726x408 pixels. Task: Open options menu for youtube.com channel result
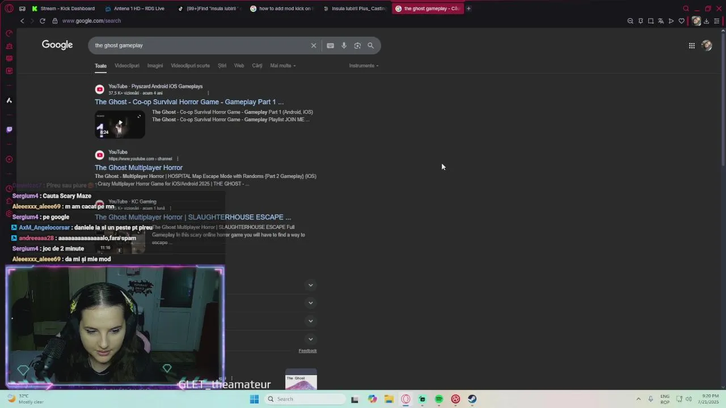click(x=178, y=159)
